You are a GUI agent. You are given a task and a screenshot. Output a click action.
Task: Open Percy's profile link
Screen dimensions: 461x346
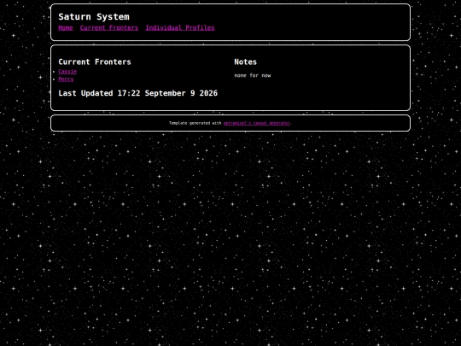pyautogui.click(x=66, y=79)
